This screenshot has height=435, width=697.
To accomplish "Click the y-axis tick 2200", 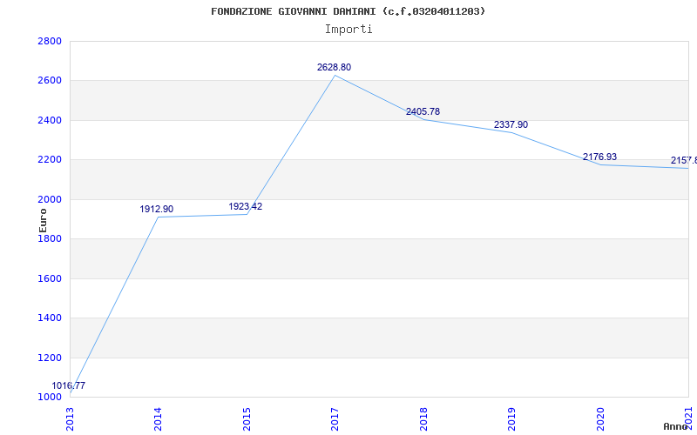I will [x=50, y=160].
